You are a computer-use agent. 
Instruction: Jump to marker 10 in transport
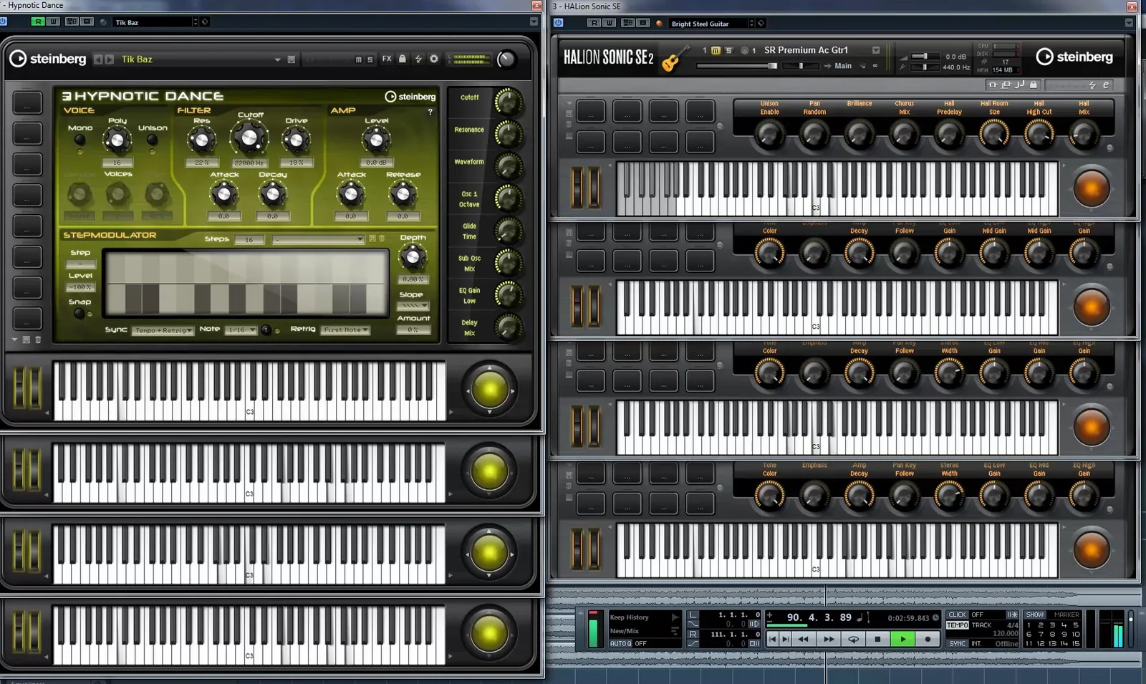1075,635
